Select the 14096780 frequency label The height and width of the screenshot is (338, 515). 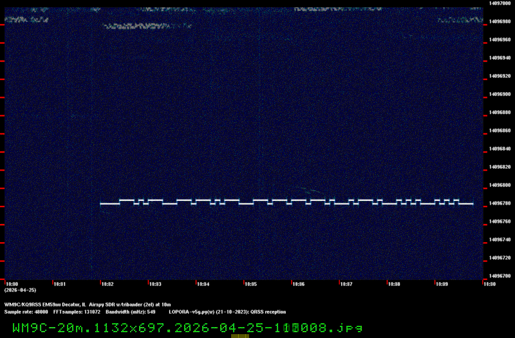(500, 203)
